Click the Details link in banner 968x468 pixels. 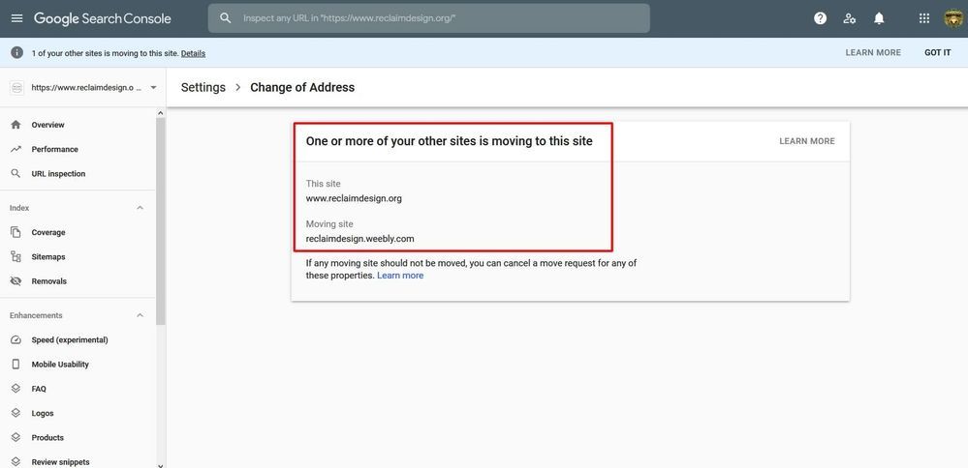tap(193, 53)
